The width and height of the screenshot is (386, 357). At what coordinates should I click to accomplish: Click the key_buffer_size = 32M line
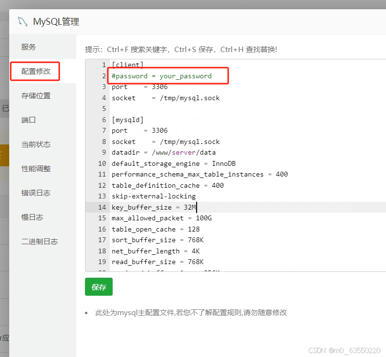click(153, 207)
